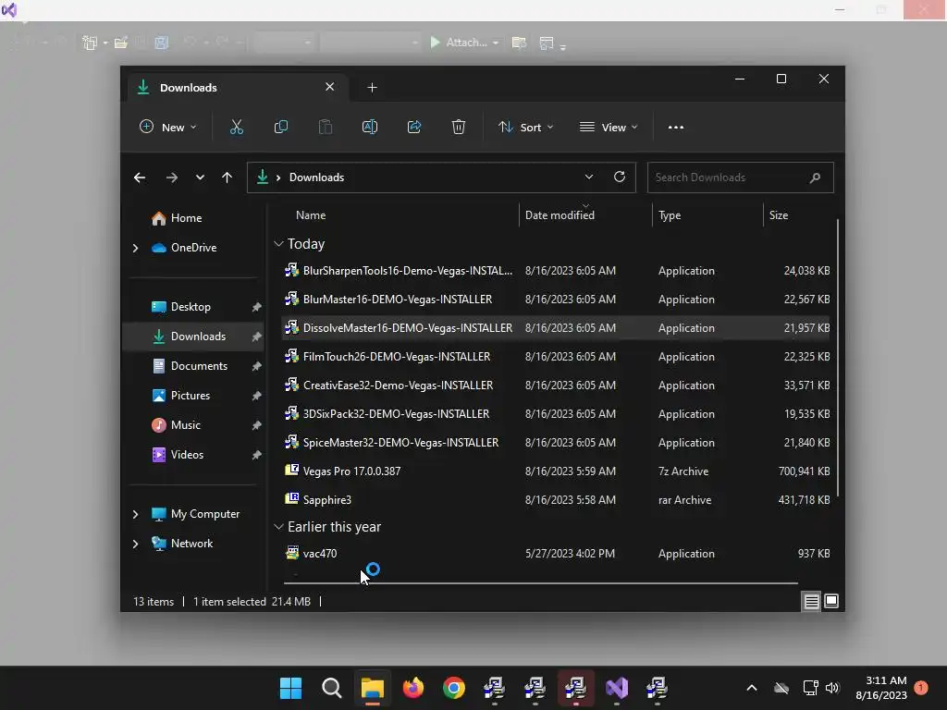Open recent locations dropdown arrow
This screenshot has width=947, height=710.
point(200,177)
